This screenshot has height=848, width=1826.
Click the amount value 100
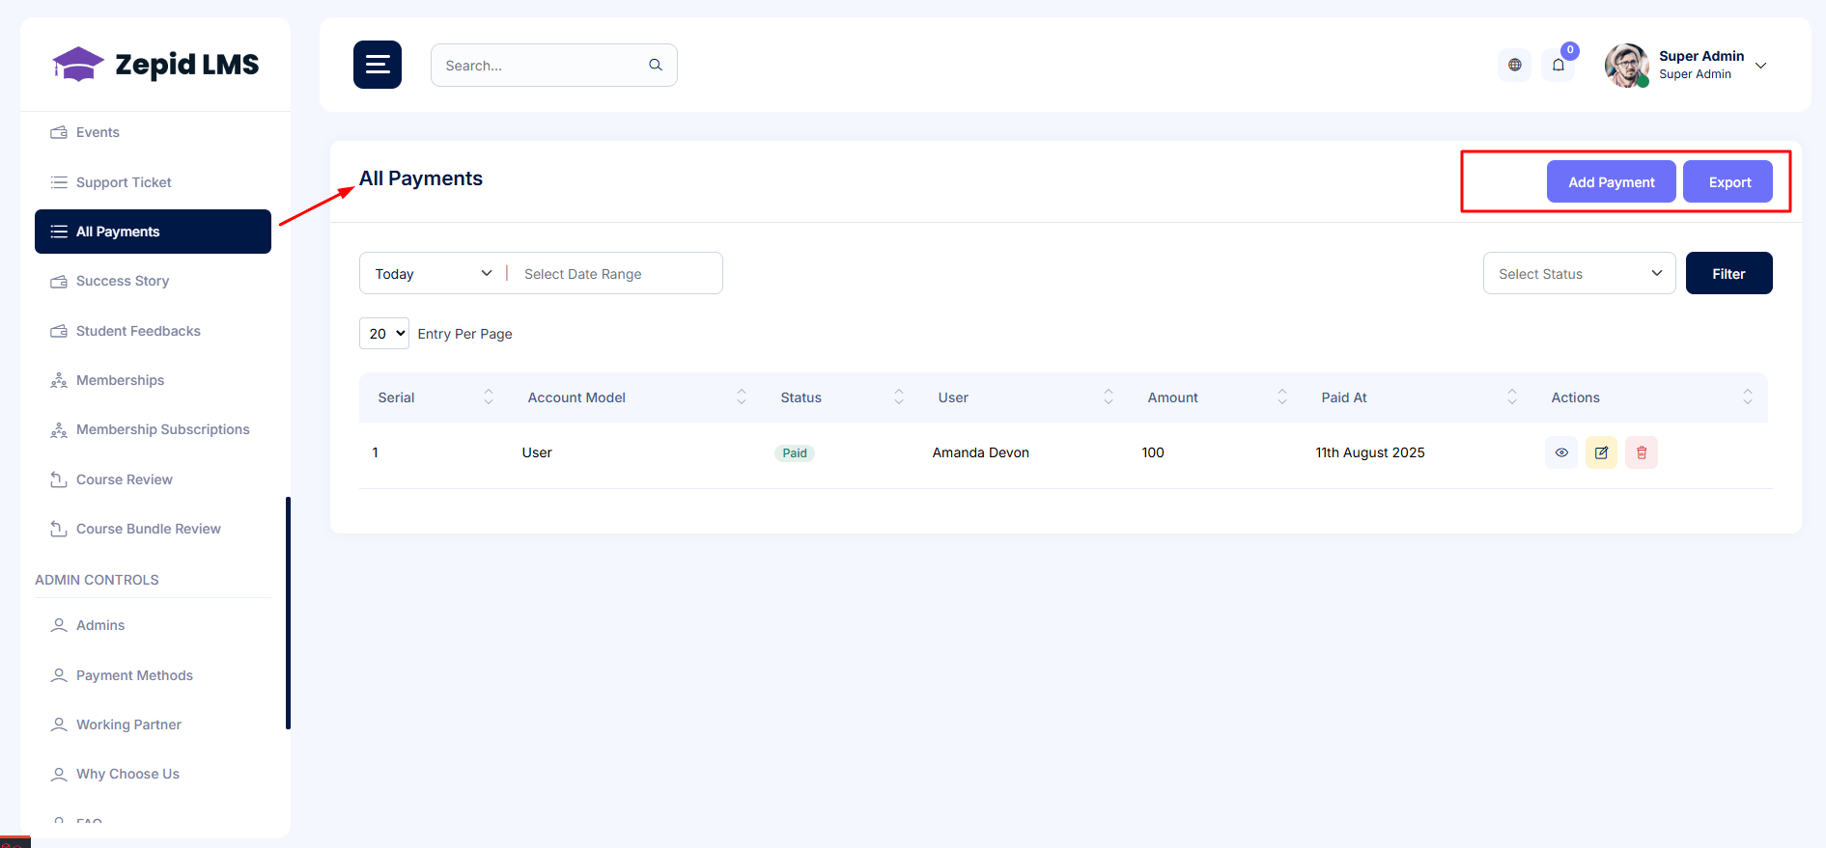tap(1153, 452)
